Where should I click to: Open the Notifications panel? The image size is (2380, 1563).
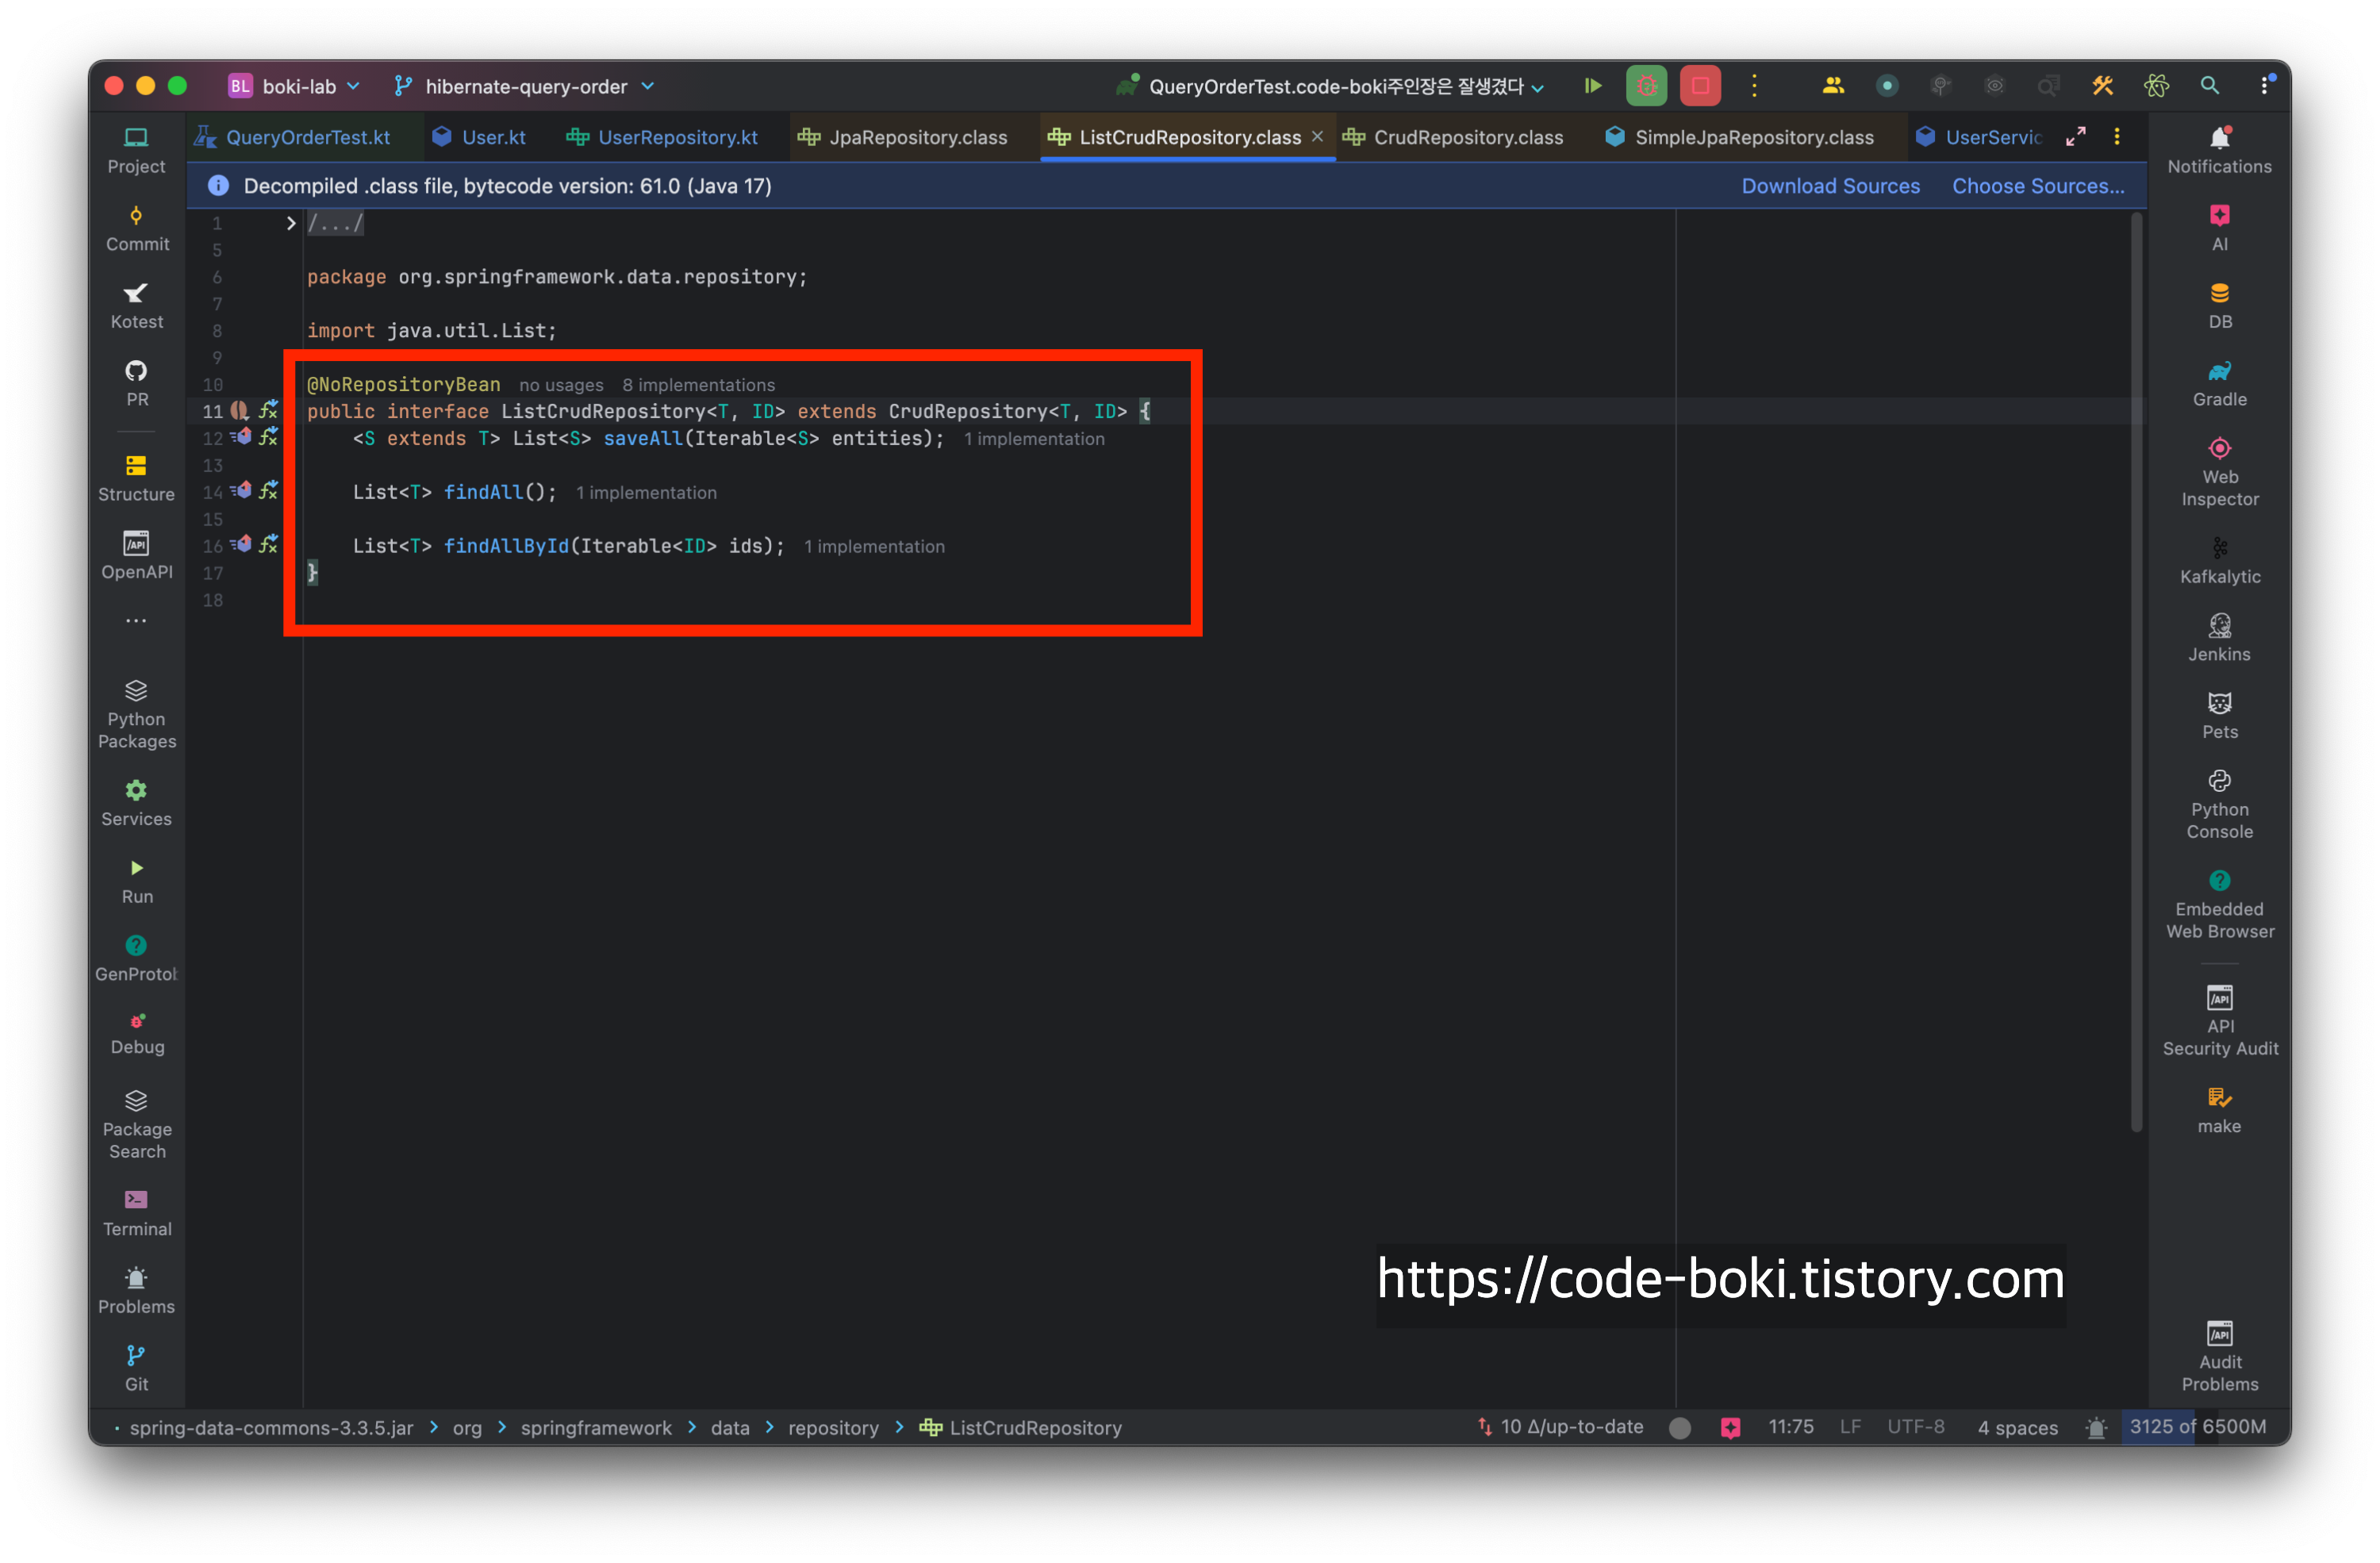(x=2219, y=150)
